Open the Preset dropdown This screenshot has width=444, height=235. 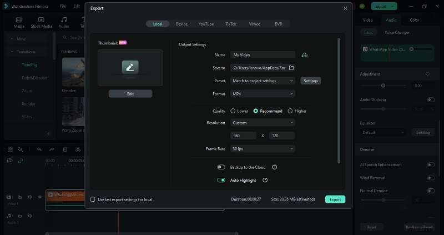[263, 81]
